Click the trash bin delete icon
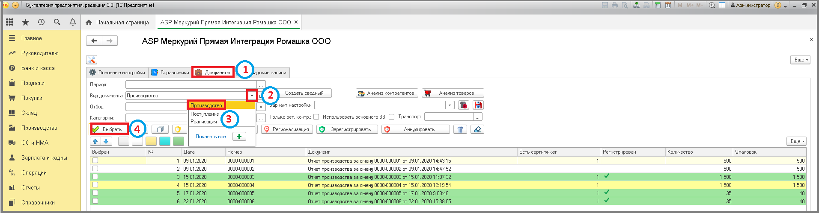This screenshot has width=819, height=213. tap(460, 129)
